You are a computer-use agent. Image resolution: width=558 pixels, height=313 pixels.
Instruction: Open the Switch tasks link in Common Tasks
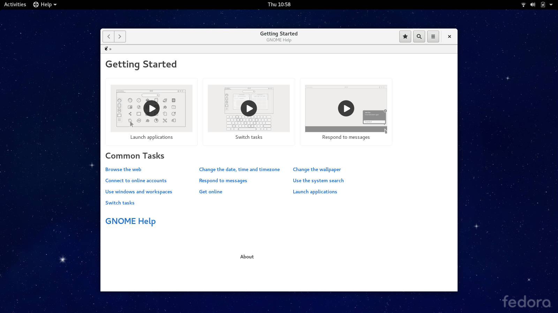[120, 203]
